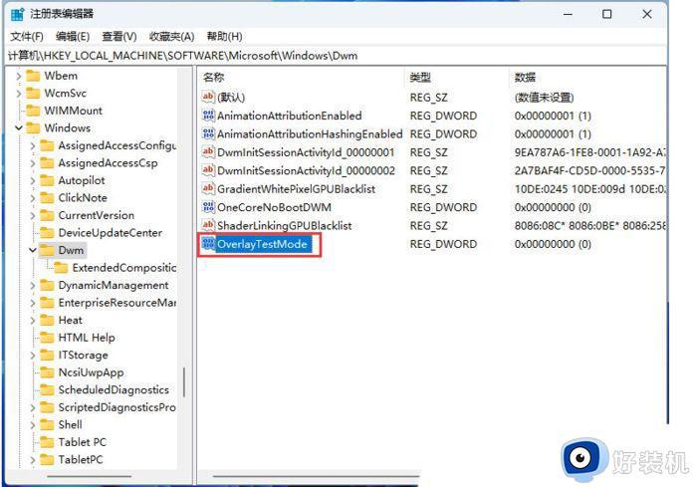Select the HTML Help folder icon
697x487 pixels.
47,338
